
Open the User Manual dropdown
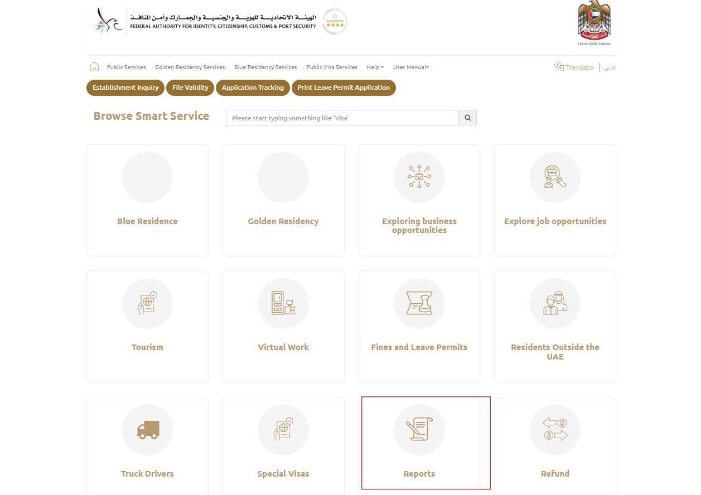(410, 67)
